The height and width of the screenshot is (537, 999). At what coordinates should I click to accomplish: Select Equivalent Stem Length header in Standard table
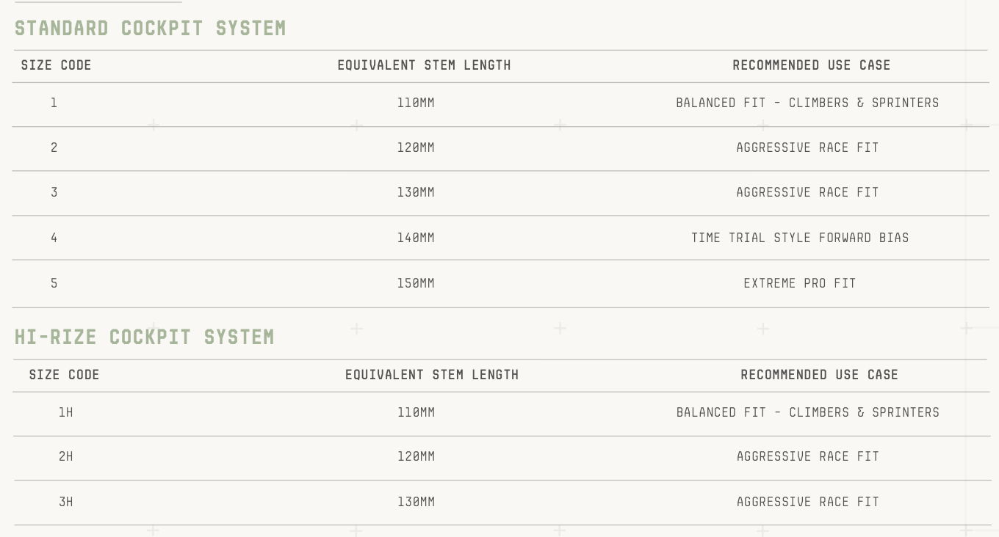[x=424, y=65]
